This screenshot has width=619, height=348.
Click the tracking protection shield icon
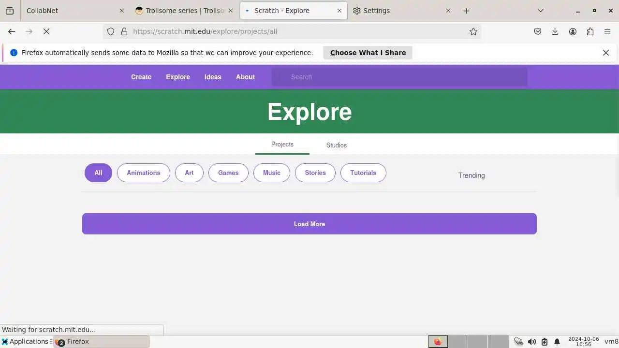pyautogui.click(x=111, y=31)
